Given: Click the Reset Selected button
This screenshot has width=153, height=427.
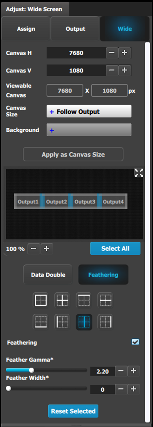Looking at the screenshot, I should point(73,411).
